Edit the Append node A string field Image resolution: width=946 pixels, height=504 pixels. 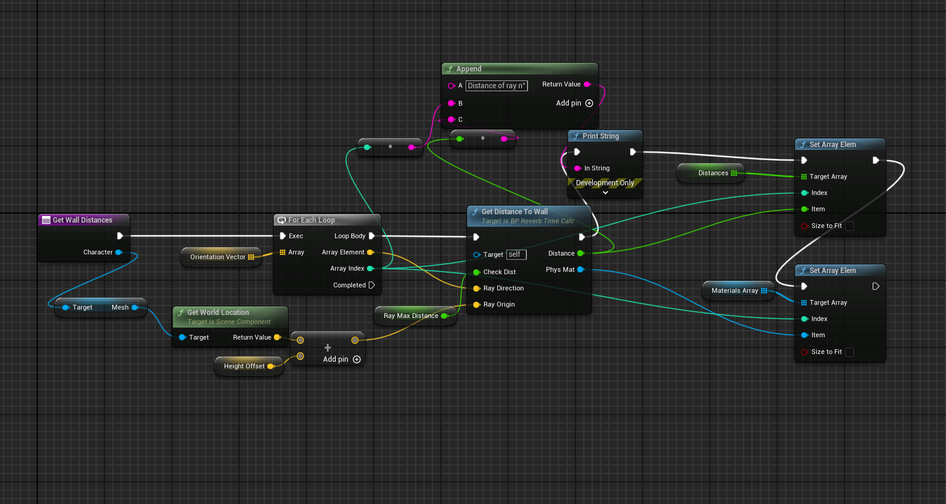[496, 86]
